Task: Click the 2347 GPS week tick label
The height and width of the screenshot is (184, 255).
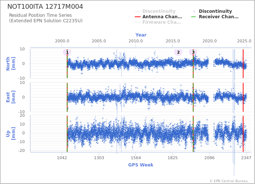Action: pos(246,158)
